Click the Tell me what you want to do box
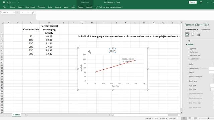The image size is (214, 120). pyautogui.click(x=110, y=7)
